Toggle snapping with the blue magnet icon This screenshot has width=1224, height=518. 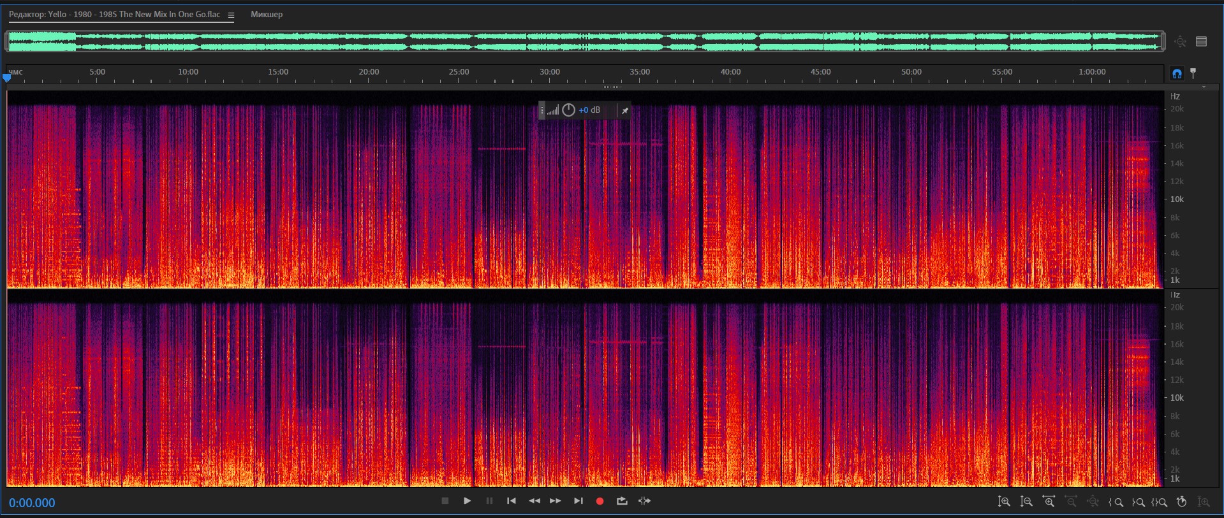coord(1177,73)
